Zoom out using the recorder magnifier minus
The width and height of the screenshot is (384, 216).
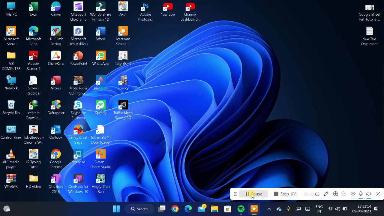[343, 194]
